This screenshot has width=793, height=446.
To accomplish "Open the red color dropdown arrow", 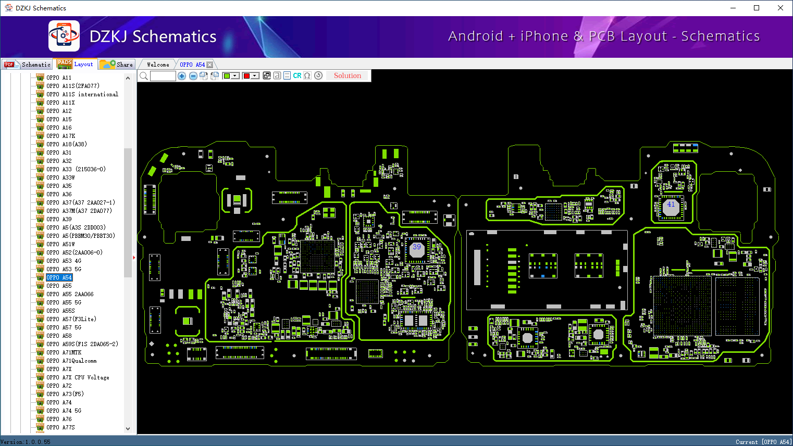I will pos(255,76).
